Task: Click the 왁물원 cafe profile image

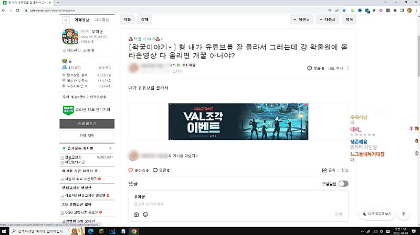Action: tap(70, 37)
